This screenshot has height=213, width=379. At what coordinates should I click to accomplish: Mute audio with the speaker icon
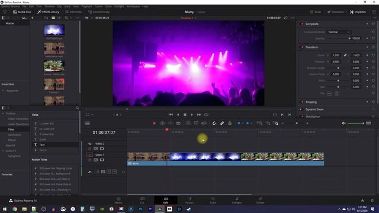pyautogui.click(x=343, y=124)
